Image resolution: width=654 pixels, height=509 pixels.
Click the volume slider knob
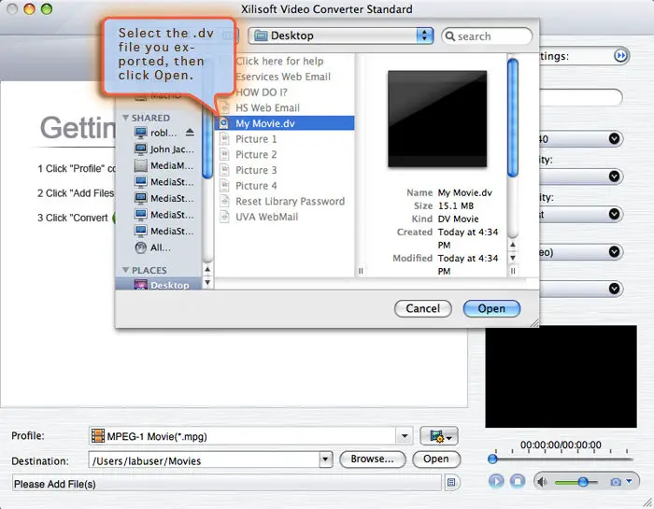tap(583, 482)
